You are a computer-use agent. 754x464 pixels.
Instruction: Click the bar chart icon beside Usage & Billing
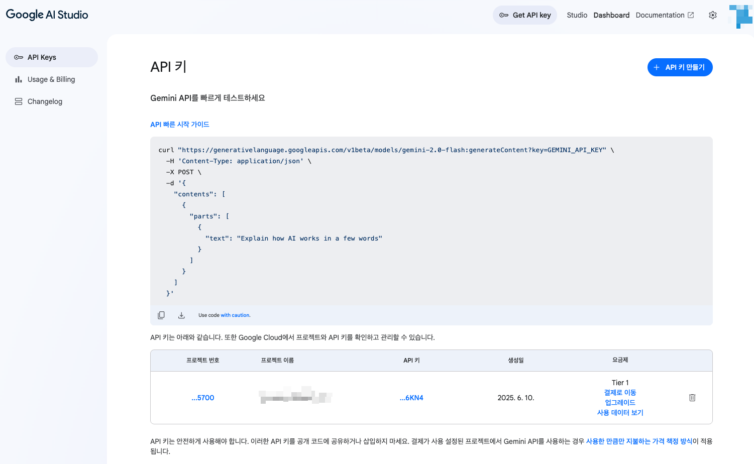tap(19, 79)
